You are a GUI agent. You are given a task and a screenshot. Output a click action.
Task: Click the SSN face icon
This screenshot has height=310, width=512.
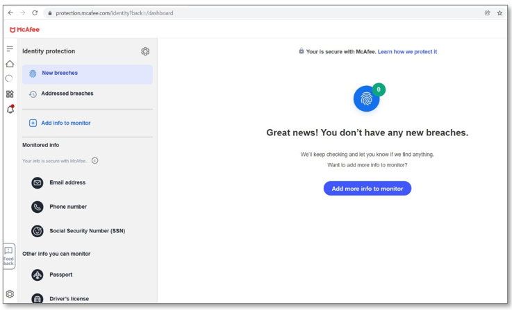(38, 231)
